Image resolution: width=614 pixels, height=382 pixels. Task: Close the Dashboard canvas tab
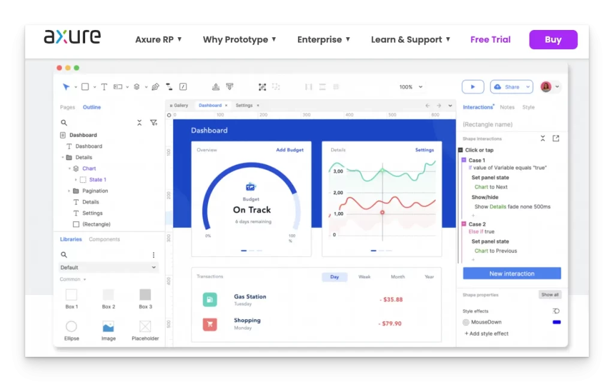tap(226, 106)
